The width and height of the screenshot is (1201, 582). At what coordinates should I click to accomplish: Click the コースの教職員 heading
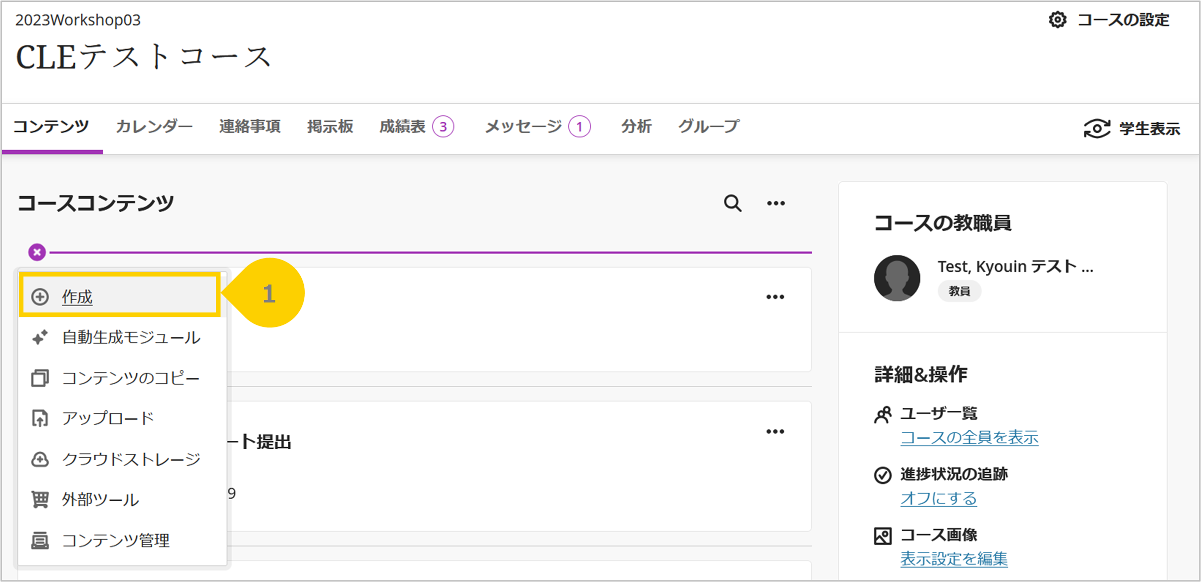click(x=943, y=223)
